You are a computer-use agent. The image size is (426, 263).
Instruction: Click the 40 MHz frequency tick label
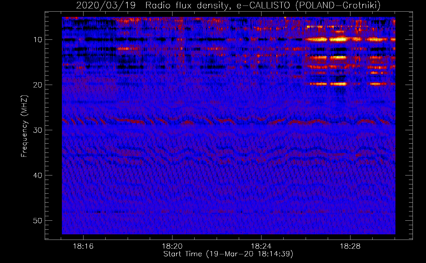[x=38, y=175]
